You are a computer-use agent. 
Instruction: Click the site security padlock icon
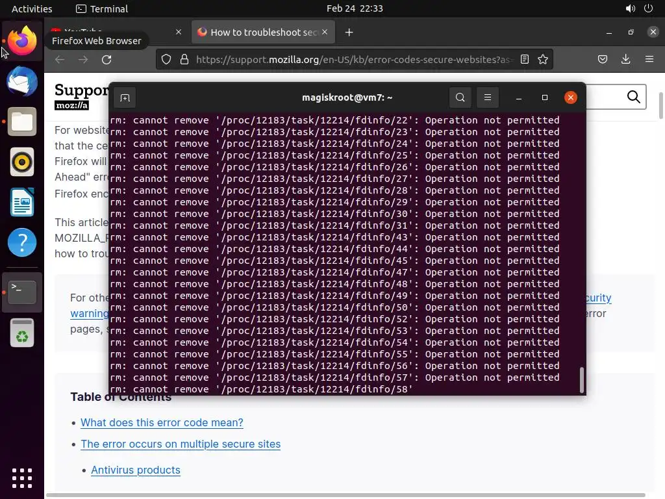[184, 59]
